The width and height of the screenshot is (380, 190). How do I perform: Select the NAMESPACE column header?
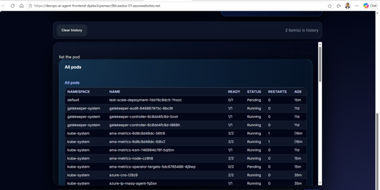(x=78, y=92)
